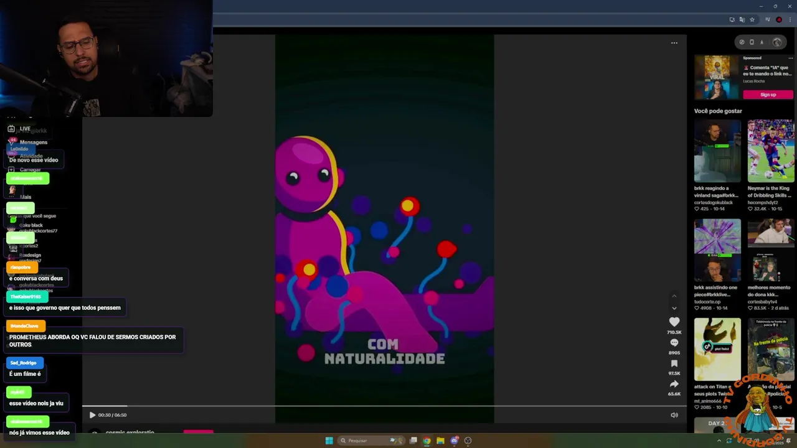
Task: Open 'Neymar is the King of Dribbling' video
Action: click(x=771, y=151)
